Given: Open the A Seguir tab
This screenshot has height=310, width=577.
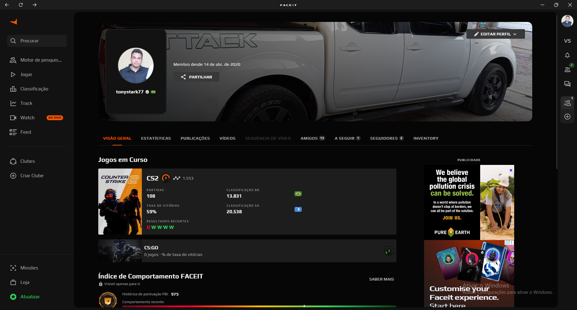Looking at the screenshot, I should click(347, 138).
